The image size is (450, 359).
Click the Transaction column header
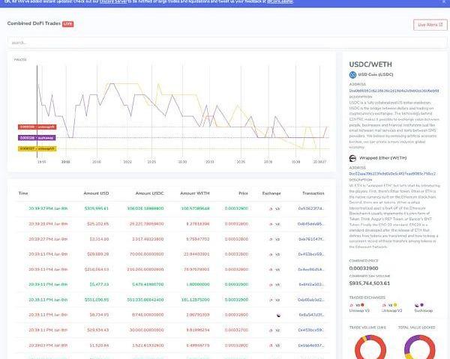313,193
